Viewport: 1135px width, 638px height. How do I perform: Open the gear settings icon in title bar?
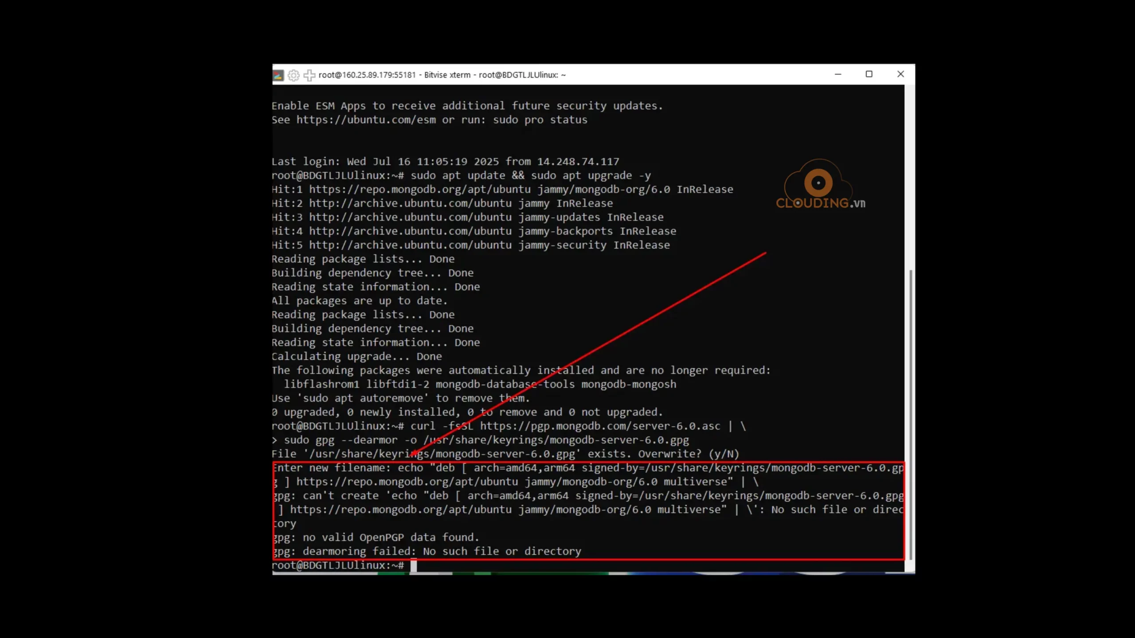point(294,75)
